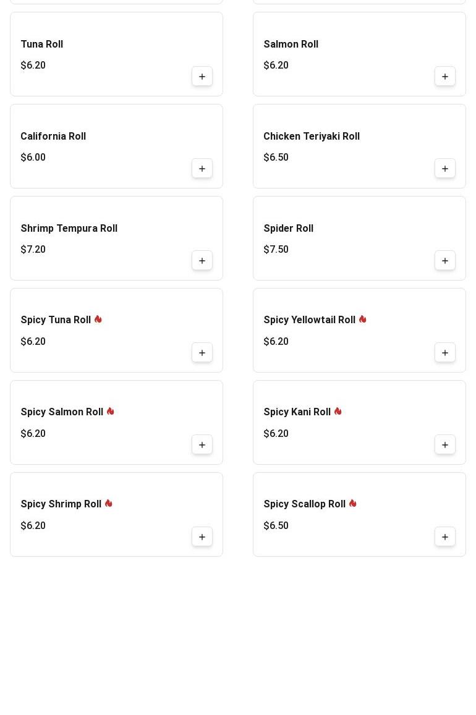This screenshot has height=715, width=476.
Task: Add Salmon Roll with plus button
Action: click(x=445, y=77)
